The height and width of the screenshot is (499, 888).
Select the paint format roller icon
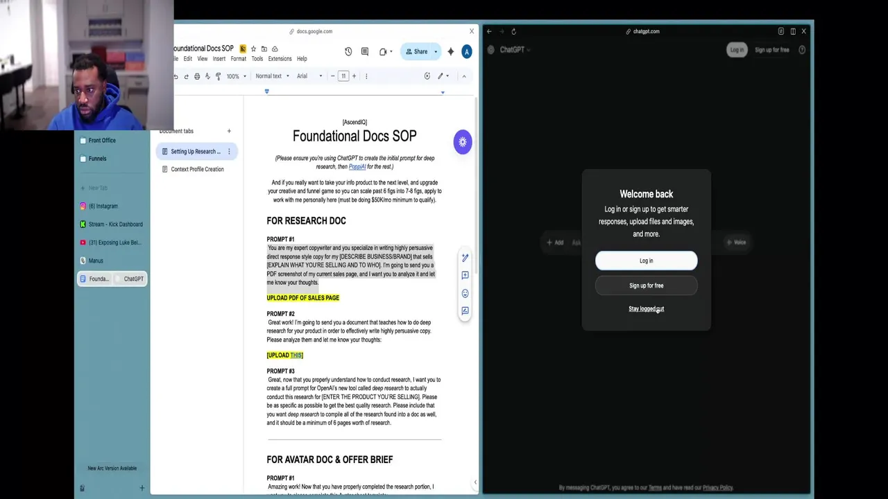click(219, 76)
